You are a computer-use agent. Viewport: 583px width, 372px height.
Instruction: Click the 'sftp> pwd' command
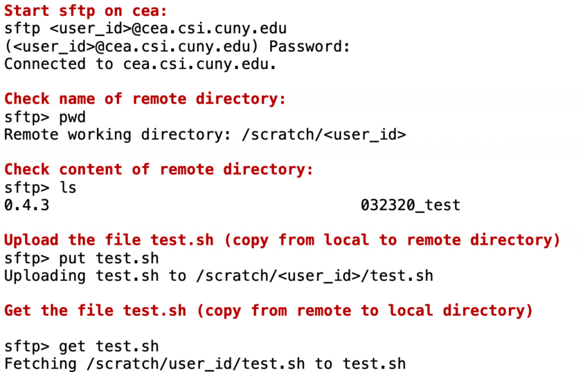[x=45, y=118]
